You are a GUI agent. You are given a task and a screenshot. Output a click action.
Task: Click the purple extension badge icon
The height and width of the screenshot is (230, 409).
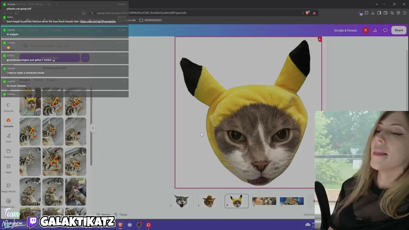pyautogui.click(x=361, y=13)
